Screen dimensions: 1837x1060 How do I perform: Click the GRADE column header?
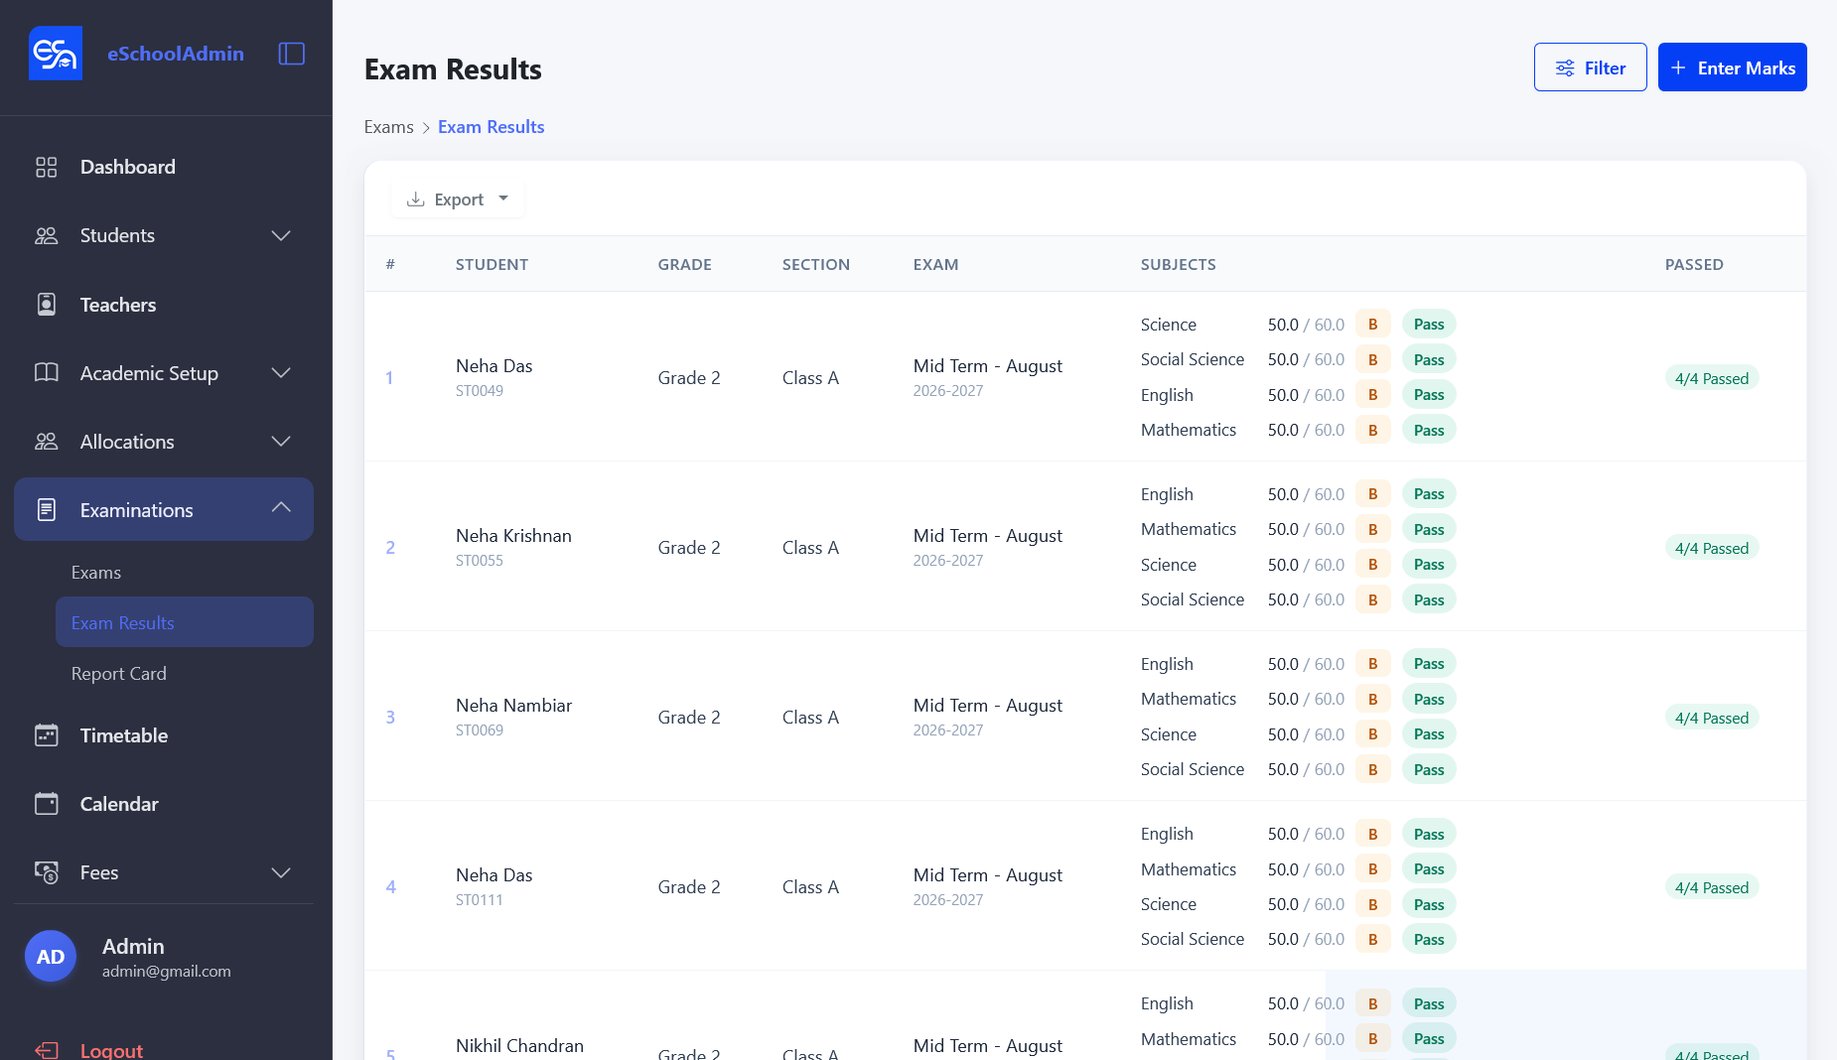pos(684,264)
